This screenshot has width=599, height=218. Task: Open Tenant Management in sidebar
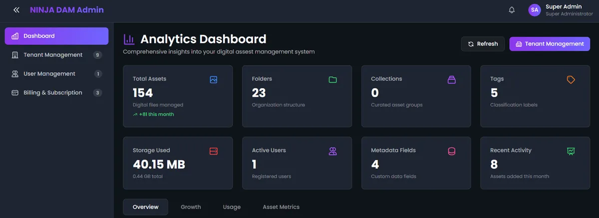53,55
